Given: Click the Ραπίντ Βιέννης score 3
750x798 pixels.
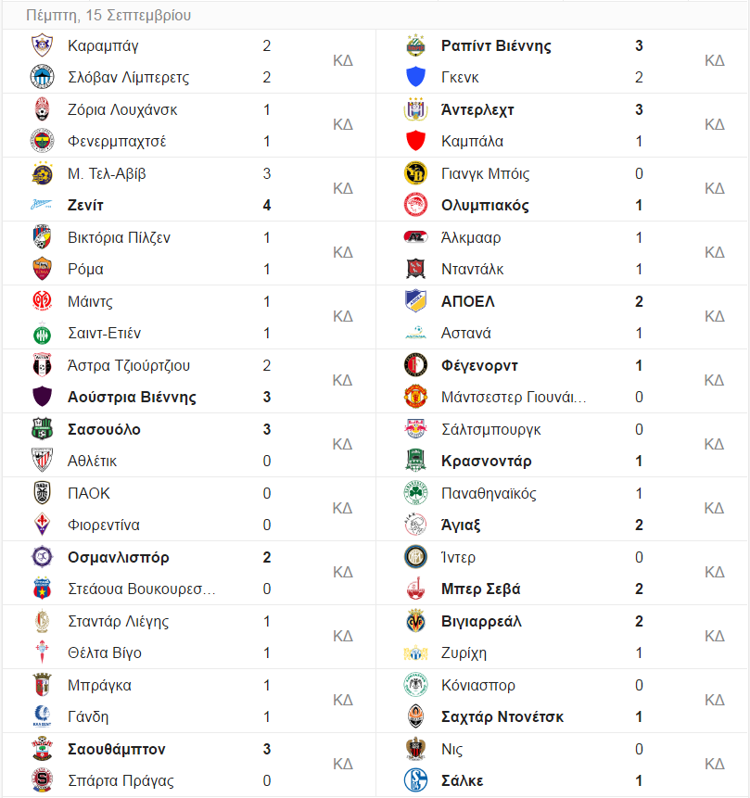Looking at the screenshot, I should 639,45.
